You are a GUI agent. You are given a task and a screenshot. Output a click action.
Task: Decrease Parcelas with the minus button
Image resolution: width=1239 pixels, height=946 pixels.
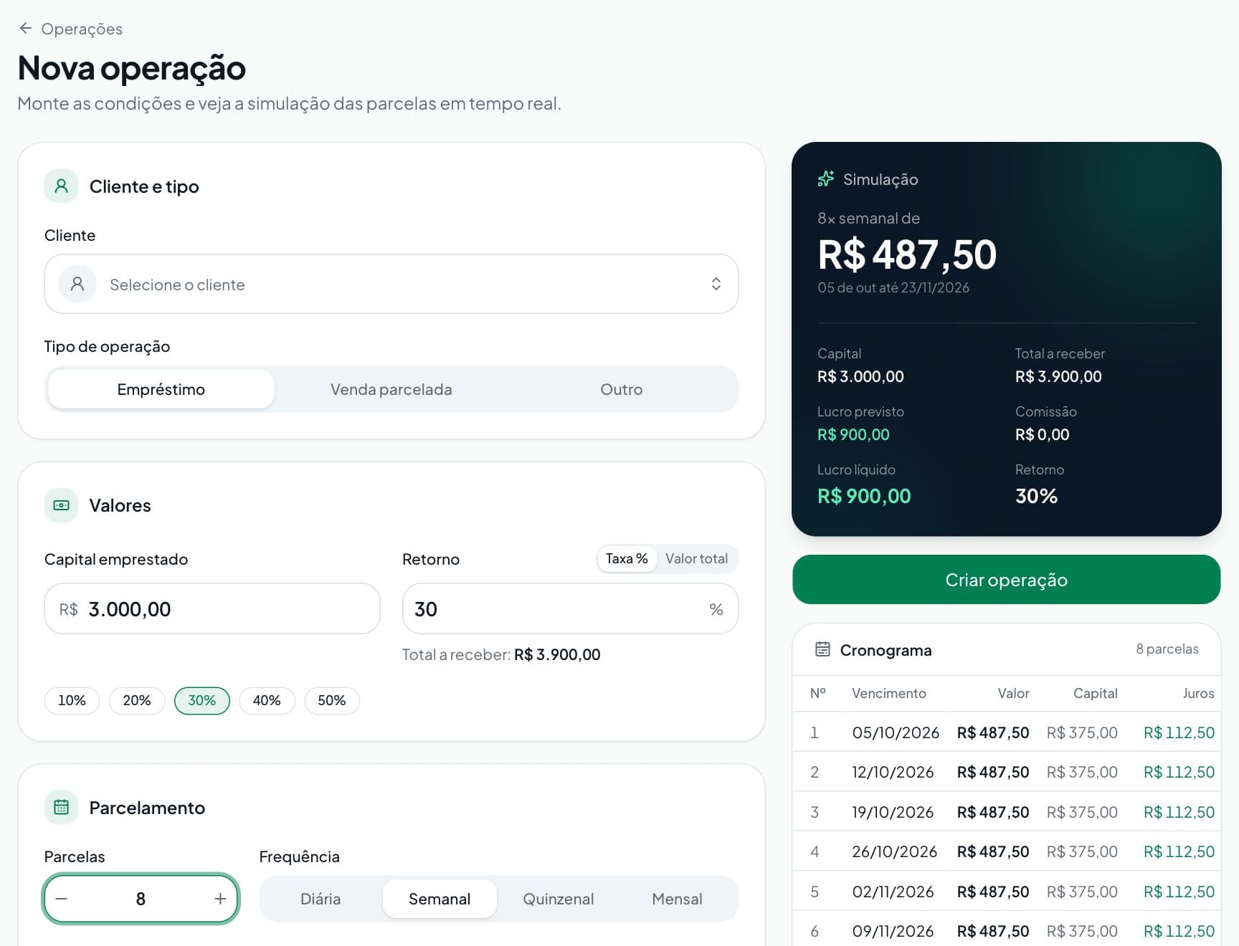pos(62,899)
